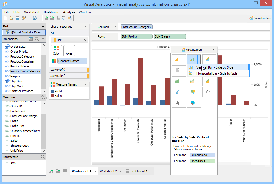Click Product Sub-Category pill on Columns
This screenshot has height=184, width=274.
[137, 27]
